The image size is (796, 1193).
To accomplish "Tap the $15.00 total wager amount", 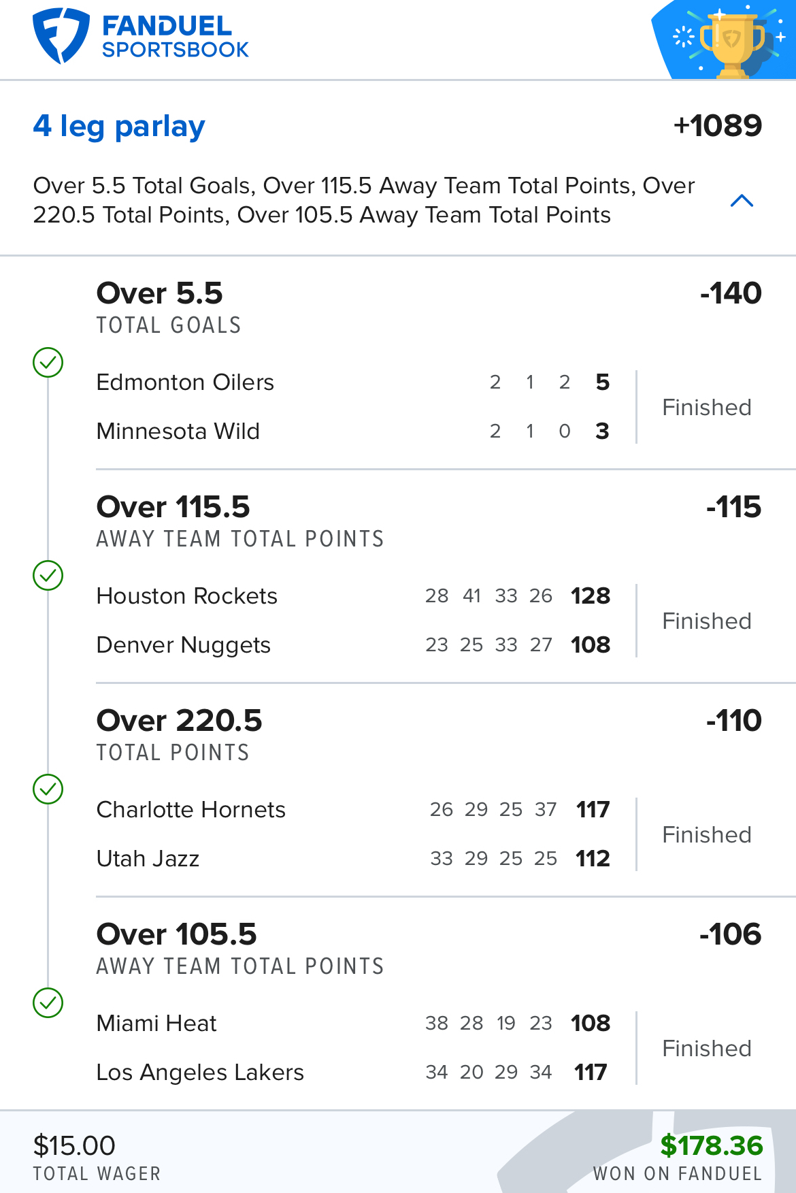I will point(74,1146).
